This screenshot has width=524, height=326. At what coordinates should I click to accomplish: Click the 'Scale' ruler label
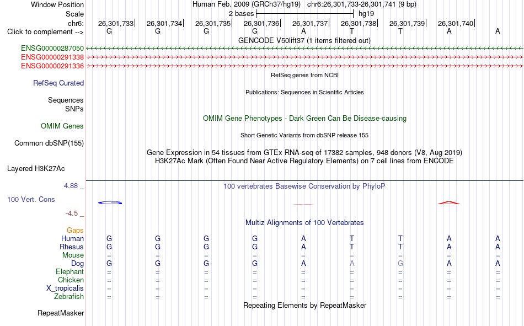pos(75,14)
